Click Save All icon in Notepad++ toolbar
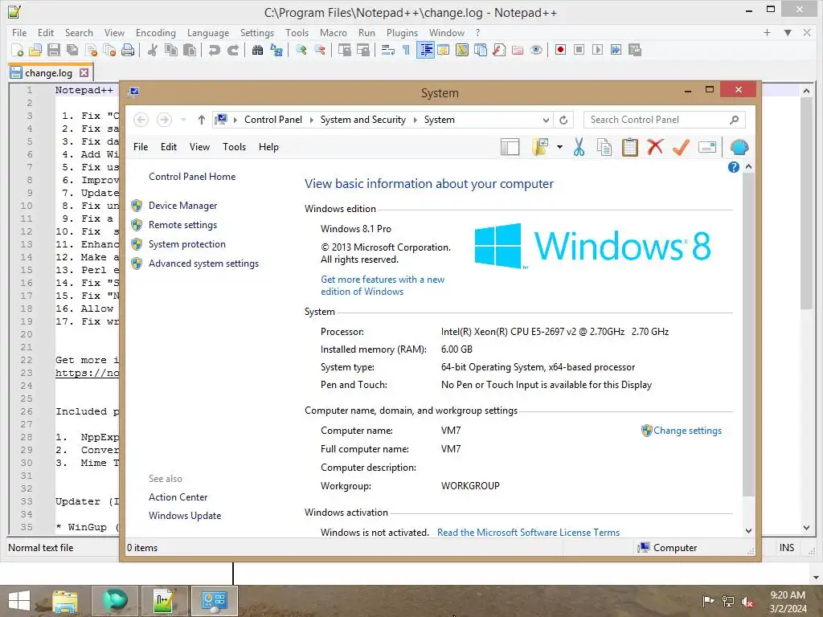 pyautogui.click(x=72, y=50)
